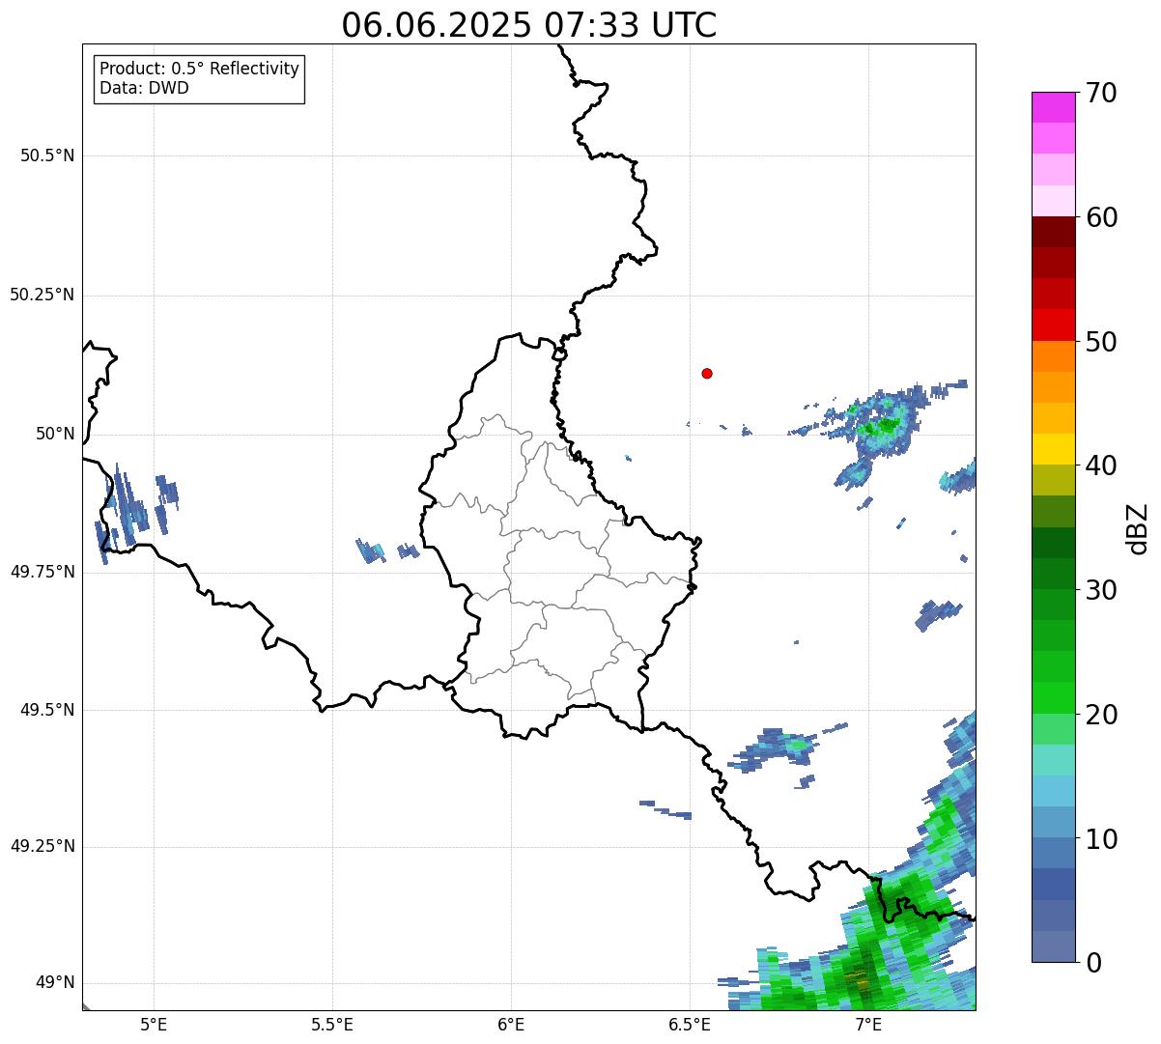Click the bright green colorbar segment above 20
The width and height of the screenshot is (1161, 1044).
[x=1053, y=698]
